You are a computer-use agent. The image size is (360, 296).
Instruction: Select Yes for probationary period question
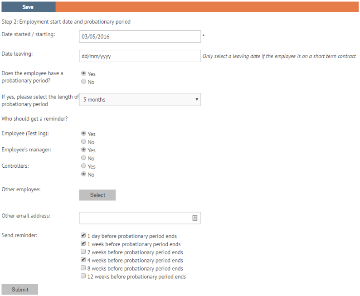[83, 73]
